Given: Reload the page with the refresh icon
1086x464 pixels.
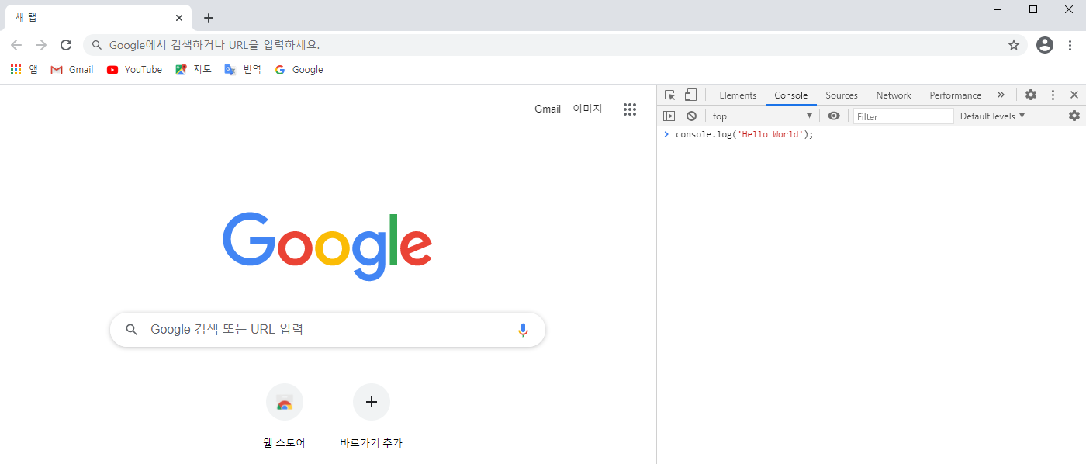Looking at the screenshot, I should point(66,45).
